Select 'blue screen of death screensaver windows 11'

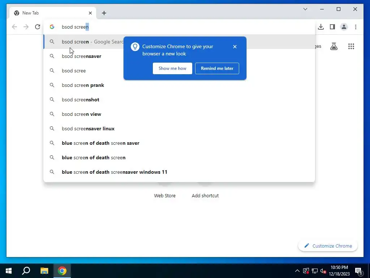pos(179,172)
